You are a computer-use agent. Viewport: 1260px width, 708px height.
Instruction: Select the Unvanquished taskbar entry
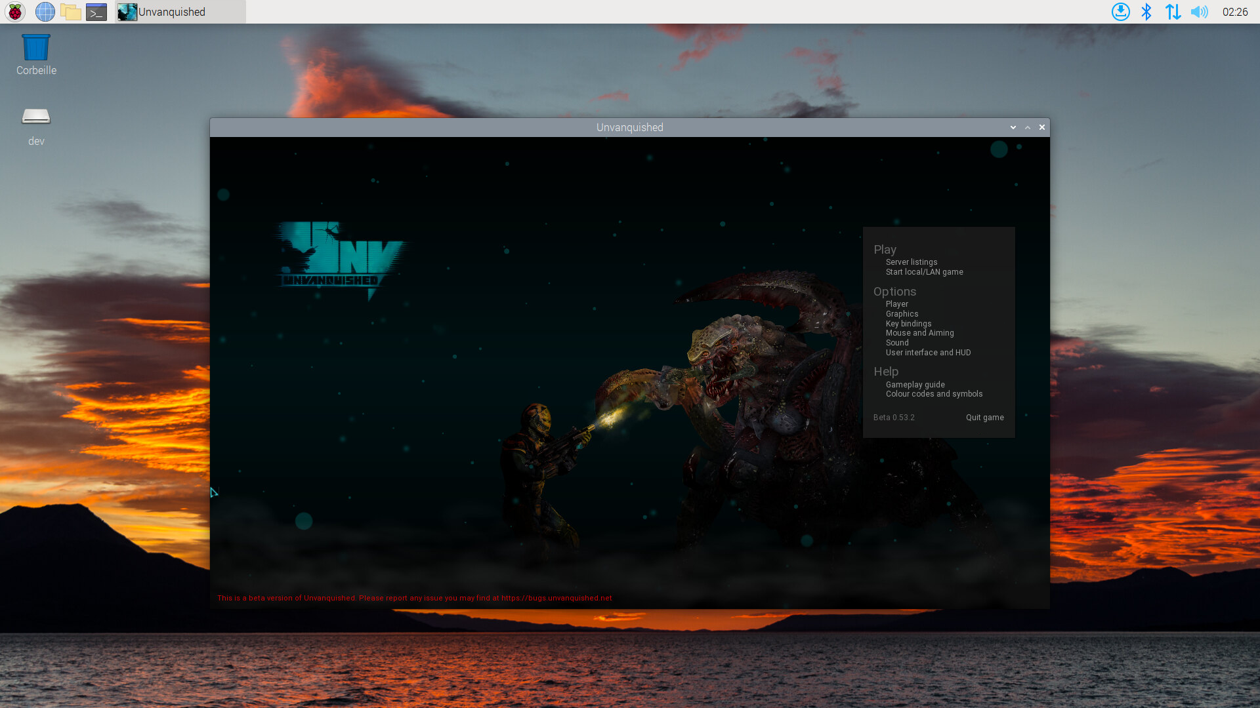pos(180,12)
